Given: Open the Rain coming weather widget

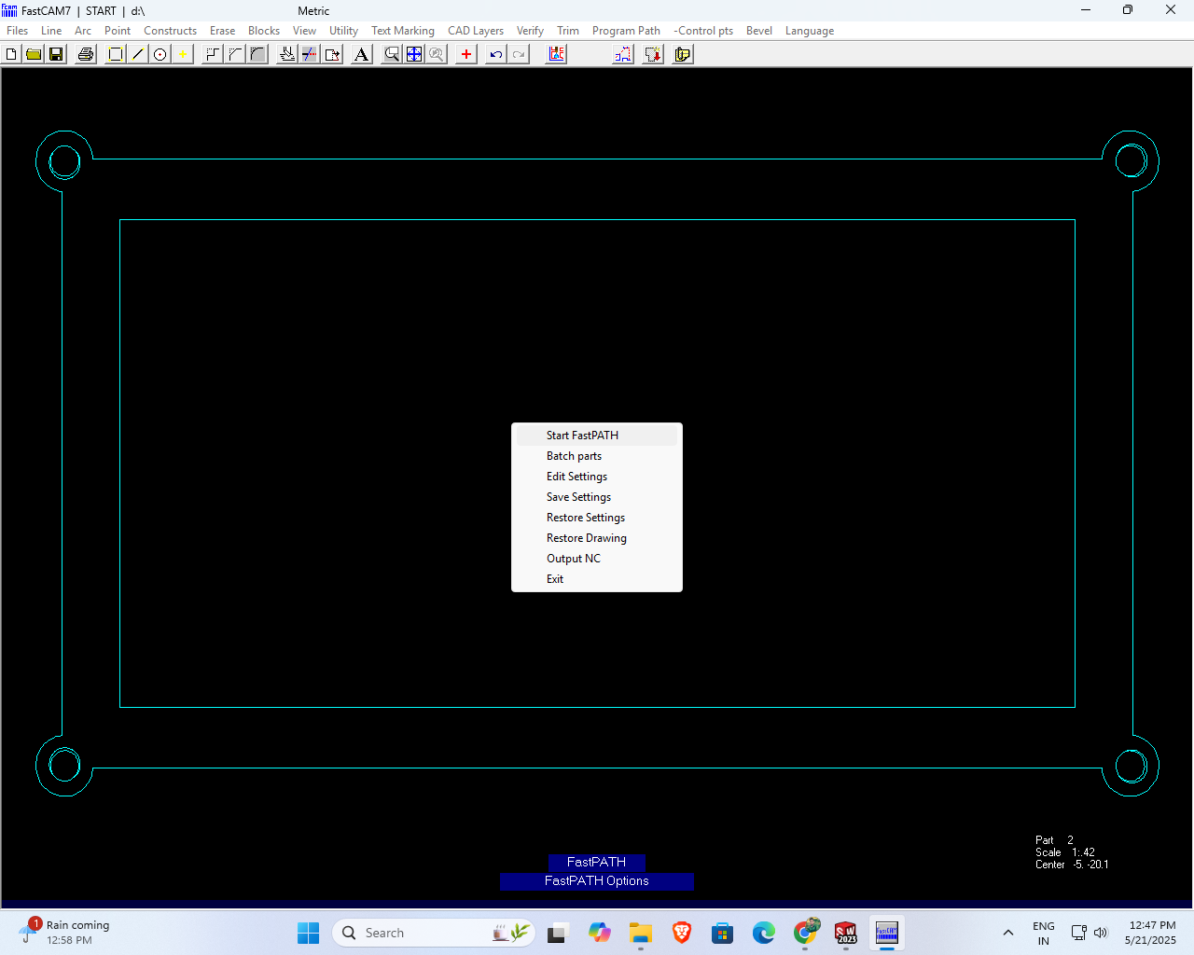Looking at the screenshot, I should [x=65, y=933].
